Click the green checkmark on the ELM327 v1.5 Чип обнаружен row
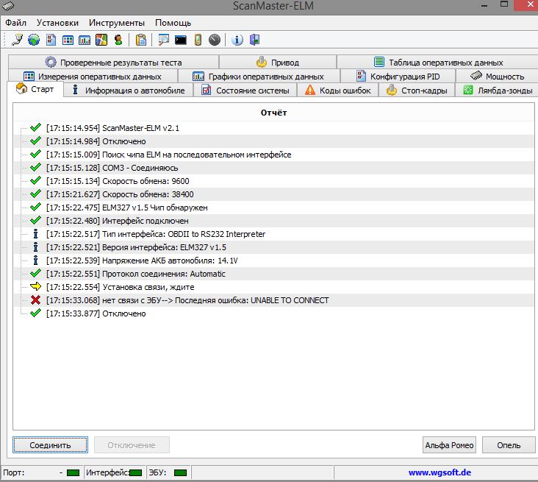 [x=35, y=208]
